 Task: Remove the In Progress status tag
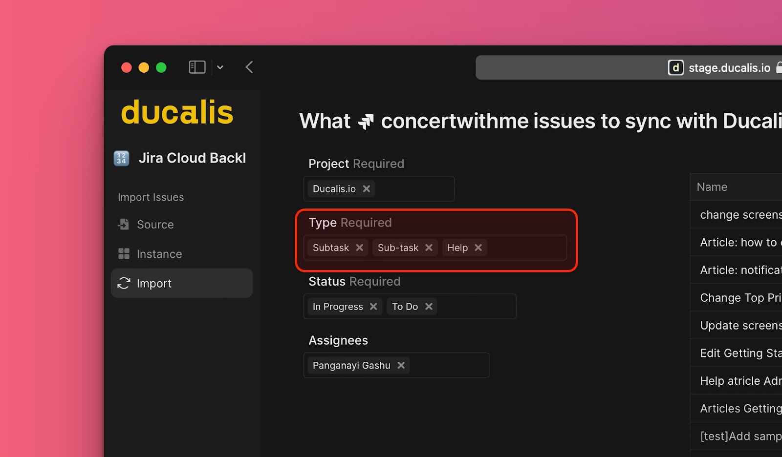373,306
